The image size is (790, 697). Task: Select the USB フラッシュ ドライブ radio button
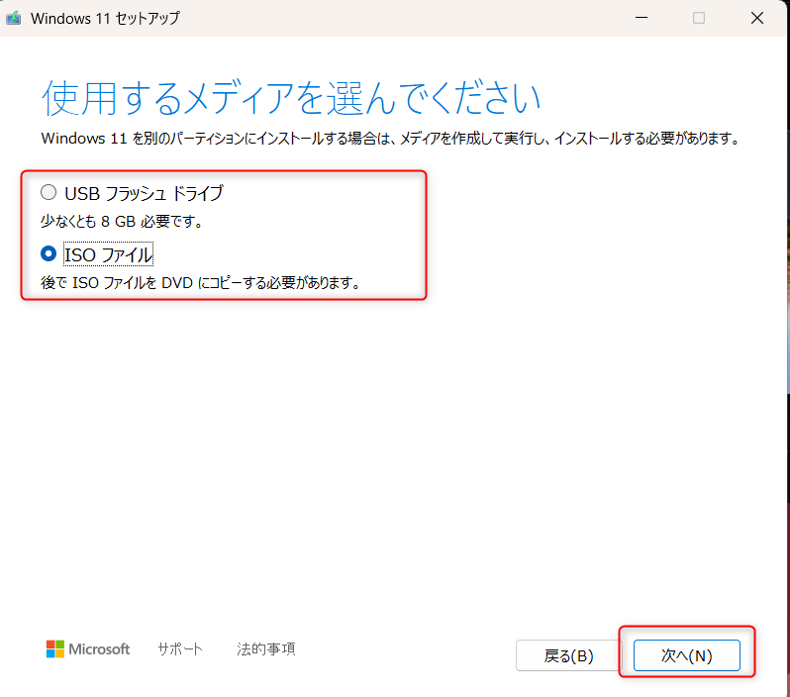tap(49, 192)
